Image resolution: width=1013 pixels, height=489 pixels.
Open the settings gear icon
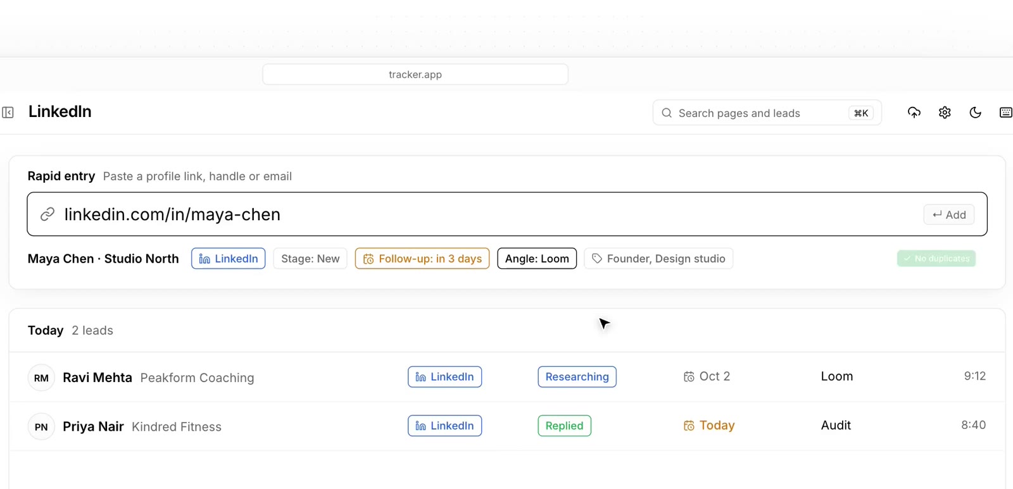point(945,113)
